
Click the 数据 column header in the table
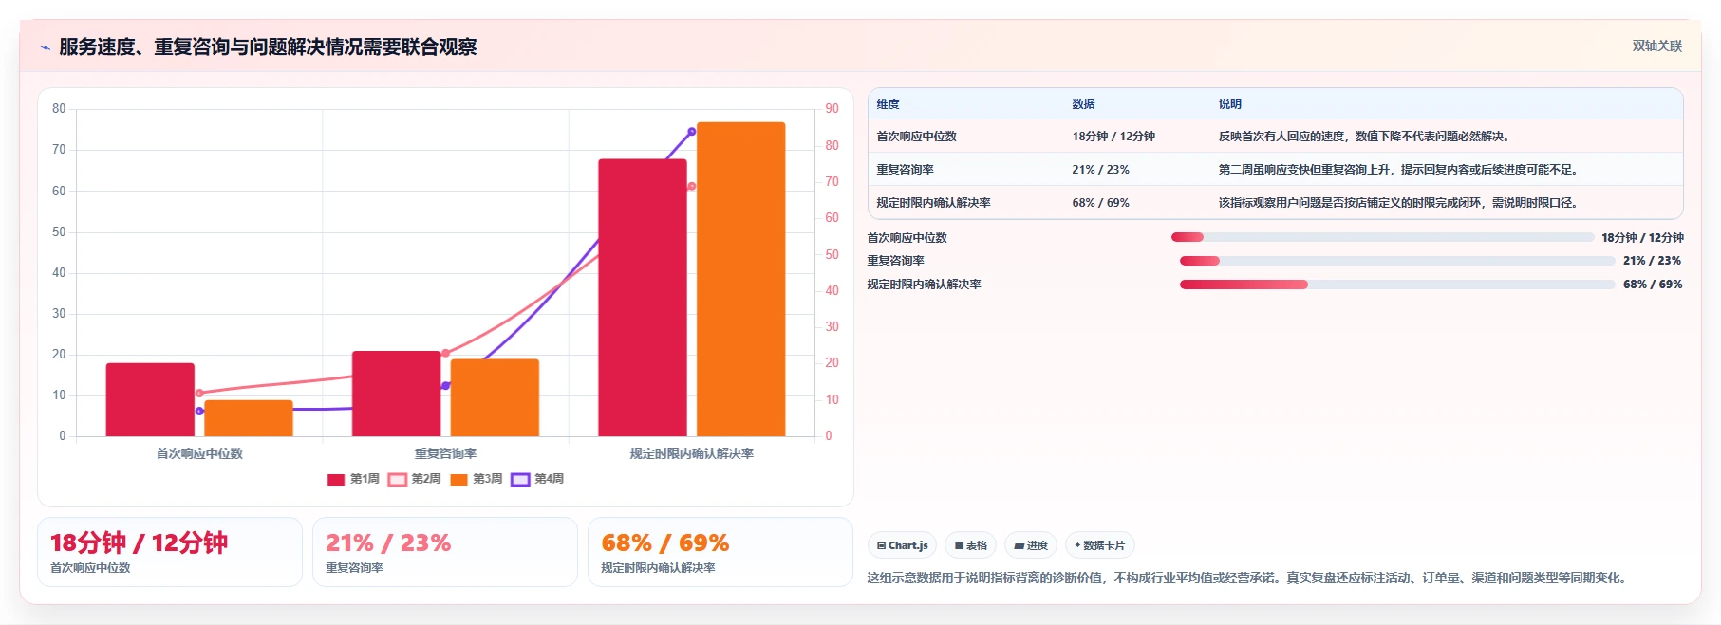(x=1083, y=104)
